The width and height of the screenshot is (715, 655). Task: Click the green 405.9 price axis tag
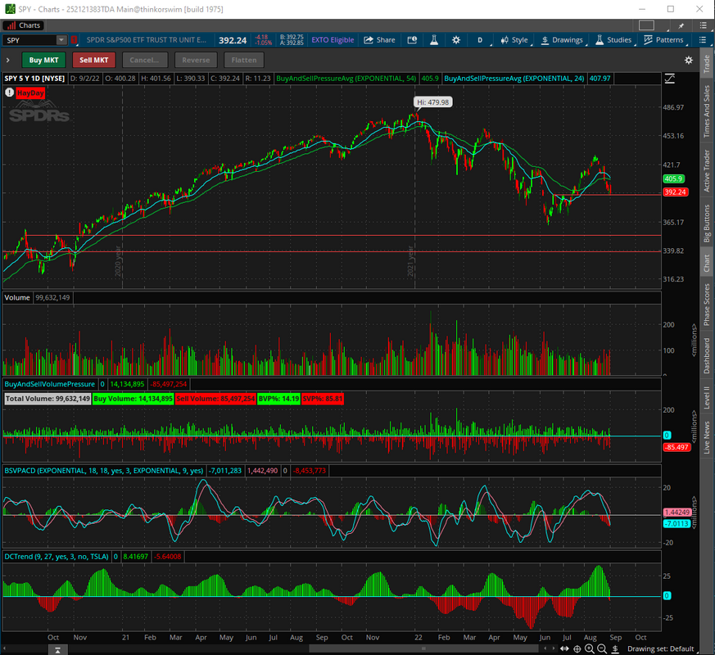pyautogui.click(x=673, y=178)
